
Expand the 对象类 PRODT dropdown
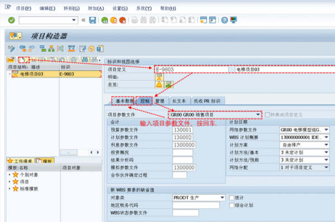(x=222, y=197)
